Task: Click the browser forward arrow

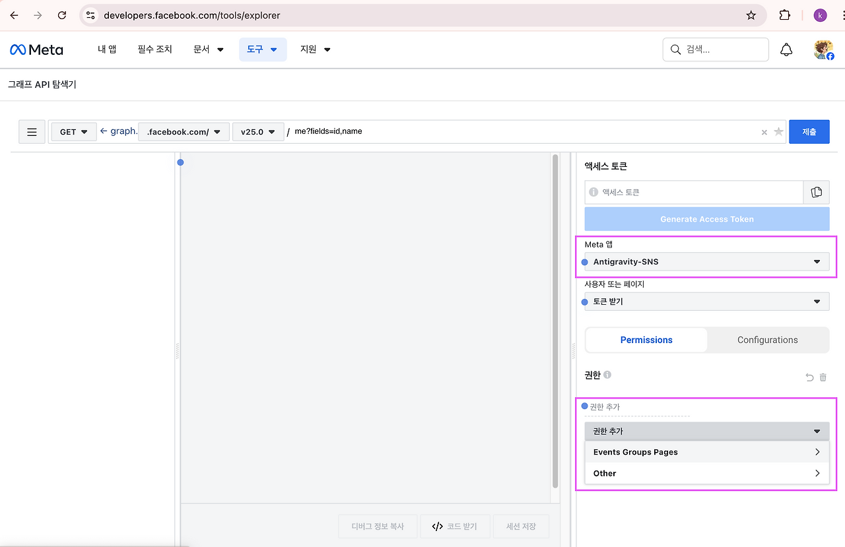Action: coord(38,15)
